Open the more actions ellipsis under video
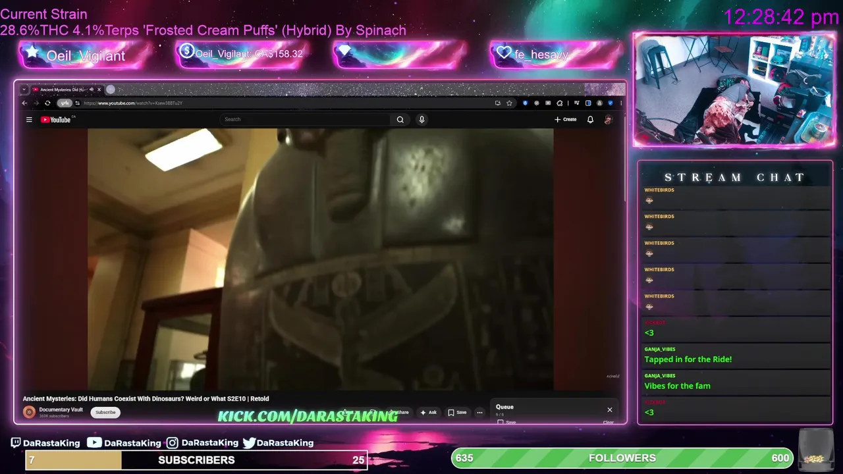The width and height of the screenshot is (843, 474). coord(479,412)
